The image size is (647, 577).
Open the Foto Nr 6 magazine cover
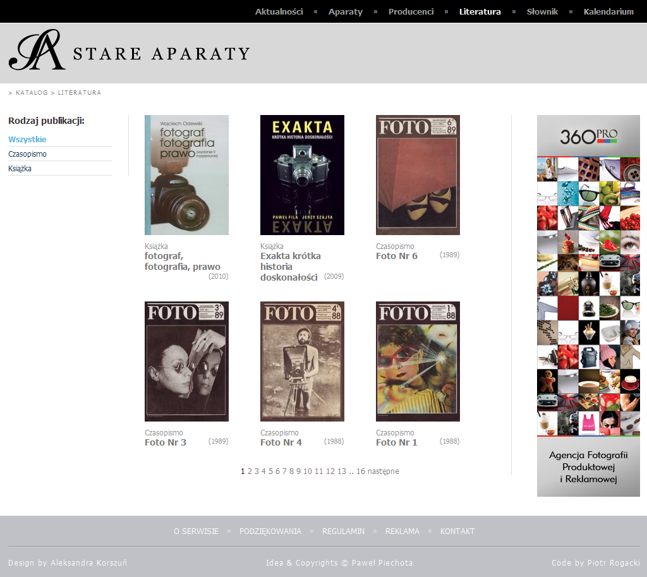[418, 175]
